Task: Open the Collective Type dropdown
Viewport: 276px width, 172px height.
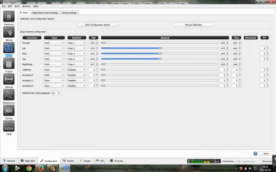Action: 54,69
